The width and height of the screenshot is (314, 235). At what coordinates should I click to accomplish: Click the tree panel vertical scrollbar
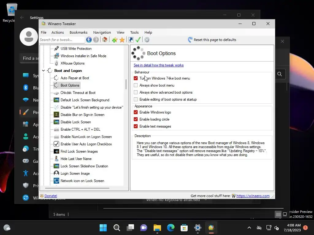[126, 84]
